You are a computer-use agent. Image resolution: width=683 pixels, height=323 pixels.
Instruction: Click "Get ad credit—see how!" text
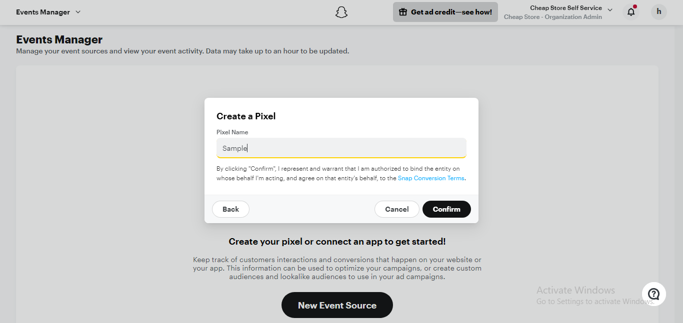click(451, 12)
